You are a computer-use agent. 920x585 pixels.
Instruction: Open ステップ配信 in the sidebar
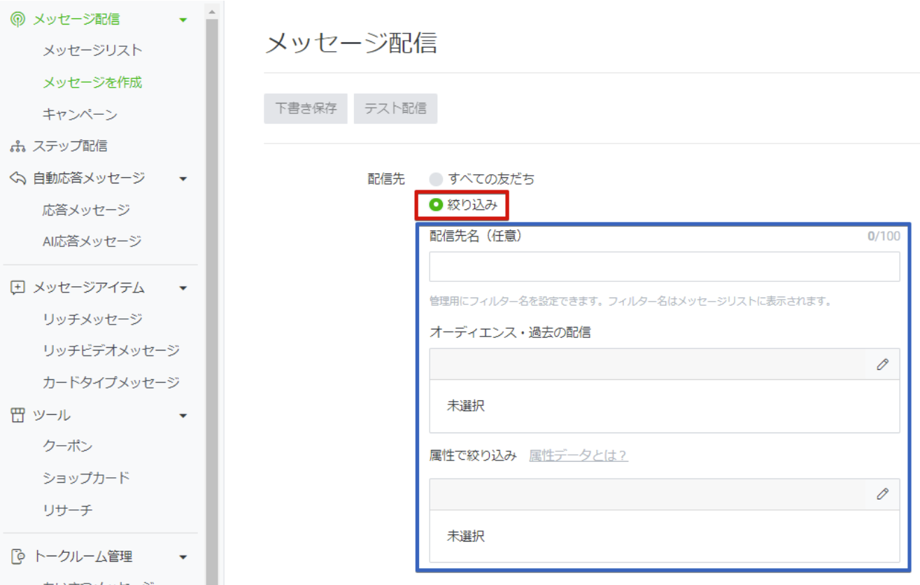tap(70, 146)
